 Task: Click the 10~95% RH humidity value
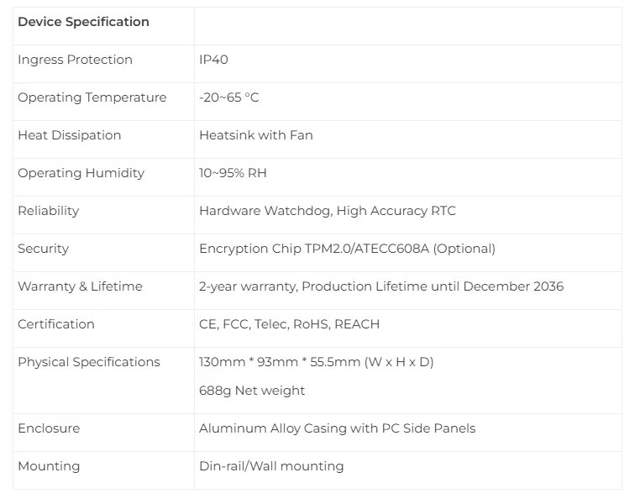(233, 173)
